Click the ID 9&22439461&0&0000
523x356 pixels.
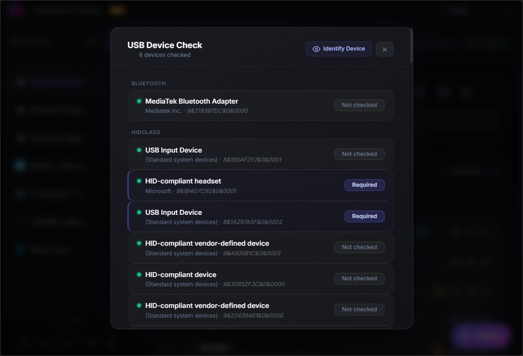(x=253, y=315)
